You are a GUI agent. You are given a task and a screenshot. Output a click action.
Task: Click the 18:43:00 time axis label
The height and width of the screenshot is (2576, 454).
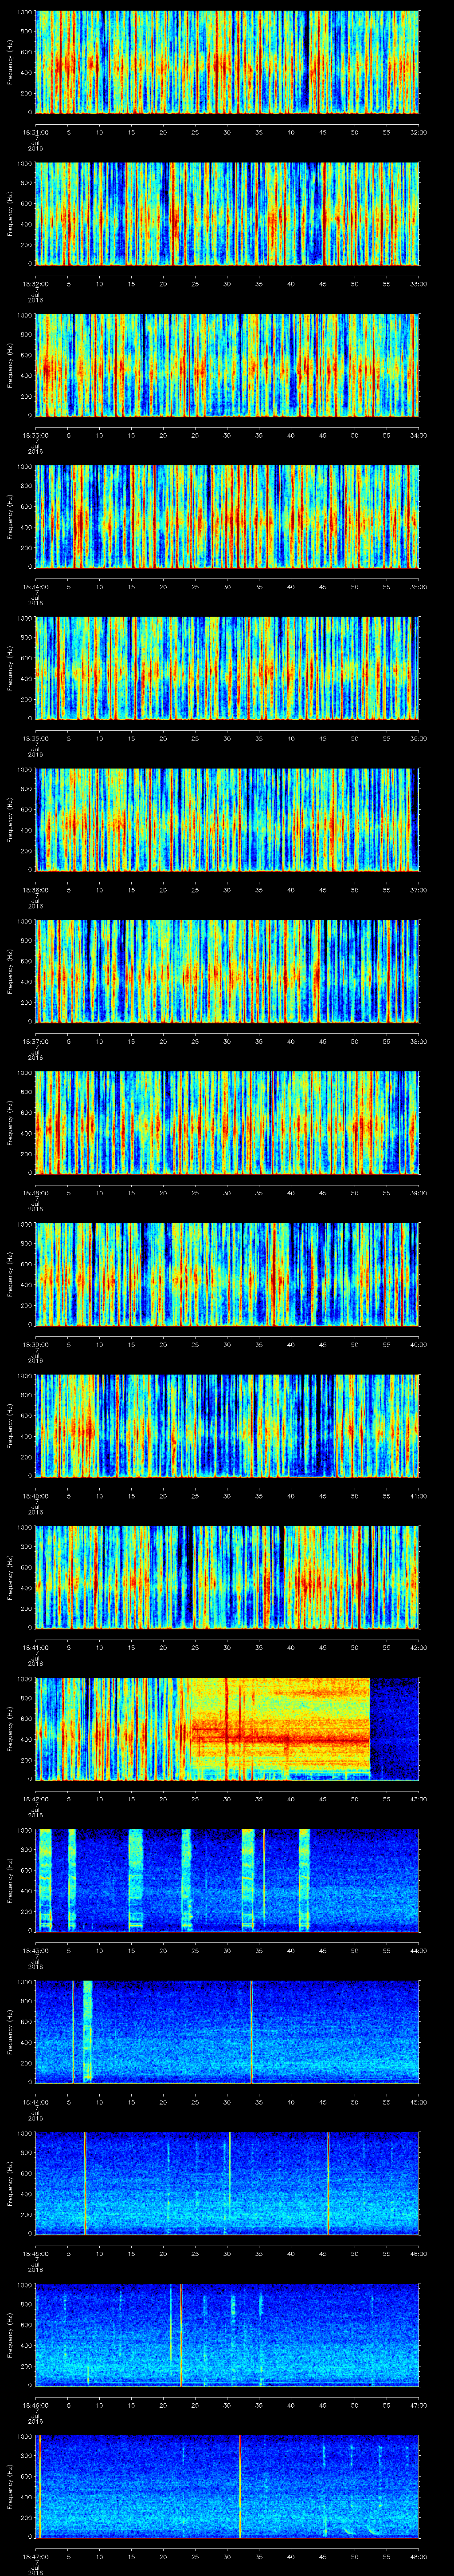(x=35, y=1950)
